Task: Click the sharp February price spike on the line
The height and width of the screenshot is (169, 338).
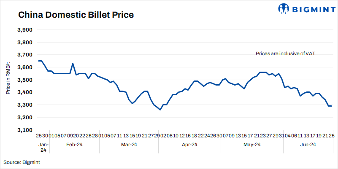Action: click(73, 64)
